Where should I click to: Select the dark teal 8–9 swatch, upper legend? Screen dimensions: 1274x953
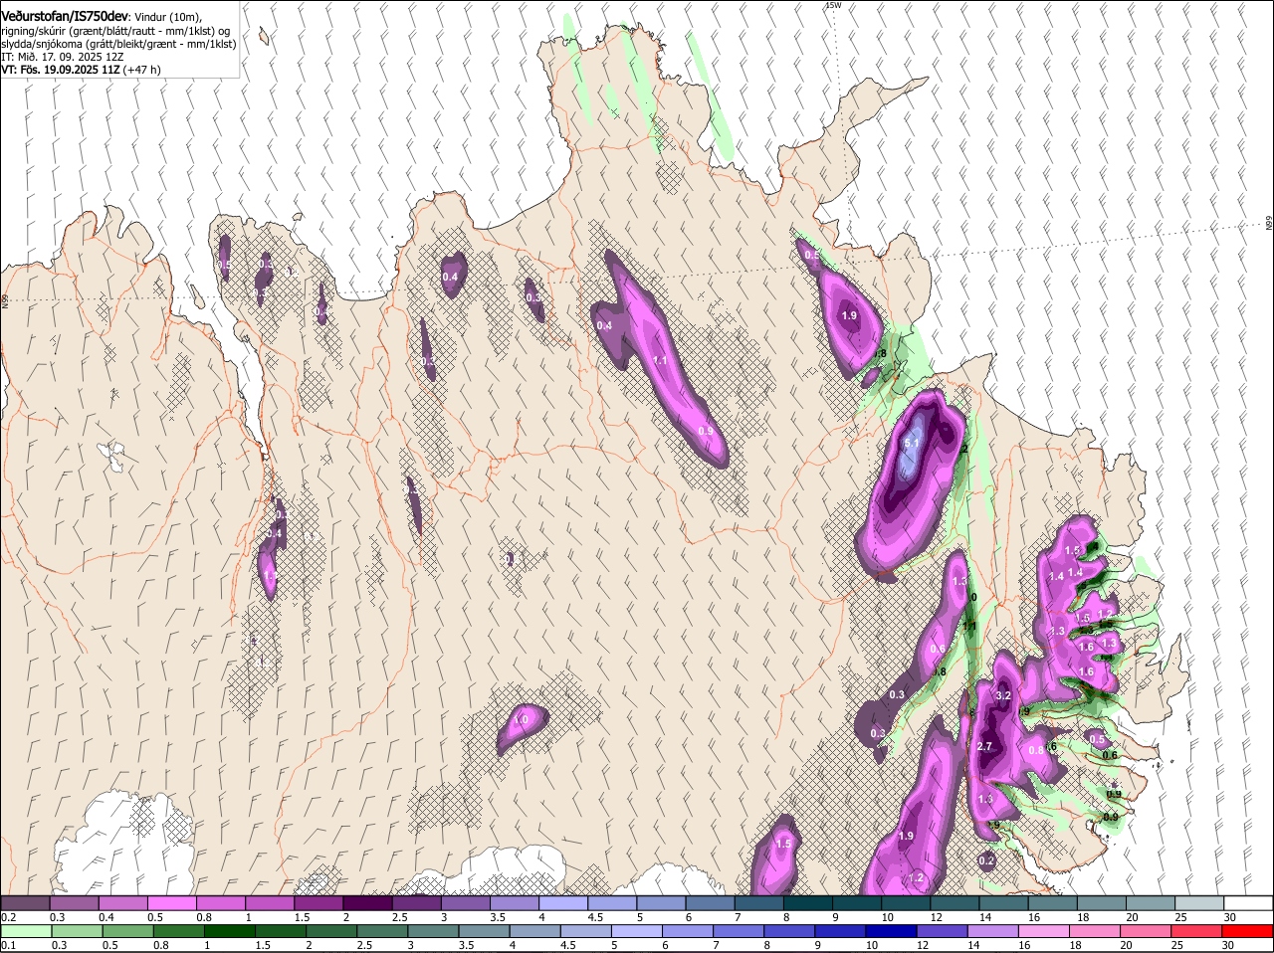click(808, 902)
